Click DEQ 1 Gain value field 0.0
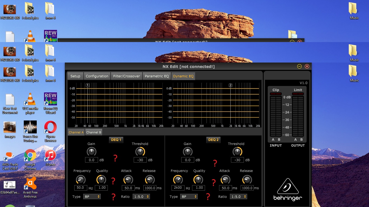The height and width of the screenshot is (207, 369). (92, 160)
